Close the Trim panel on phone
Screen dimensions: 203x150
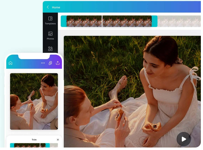coord(58,140)
